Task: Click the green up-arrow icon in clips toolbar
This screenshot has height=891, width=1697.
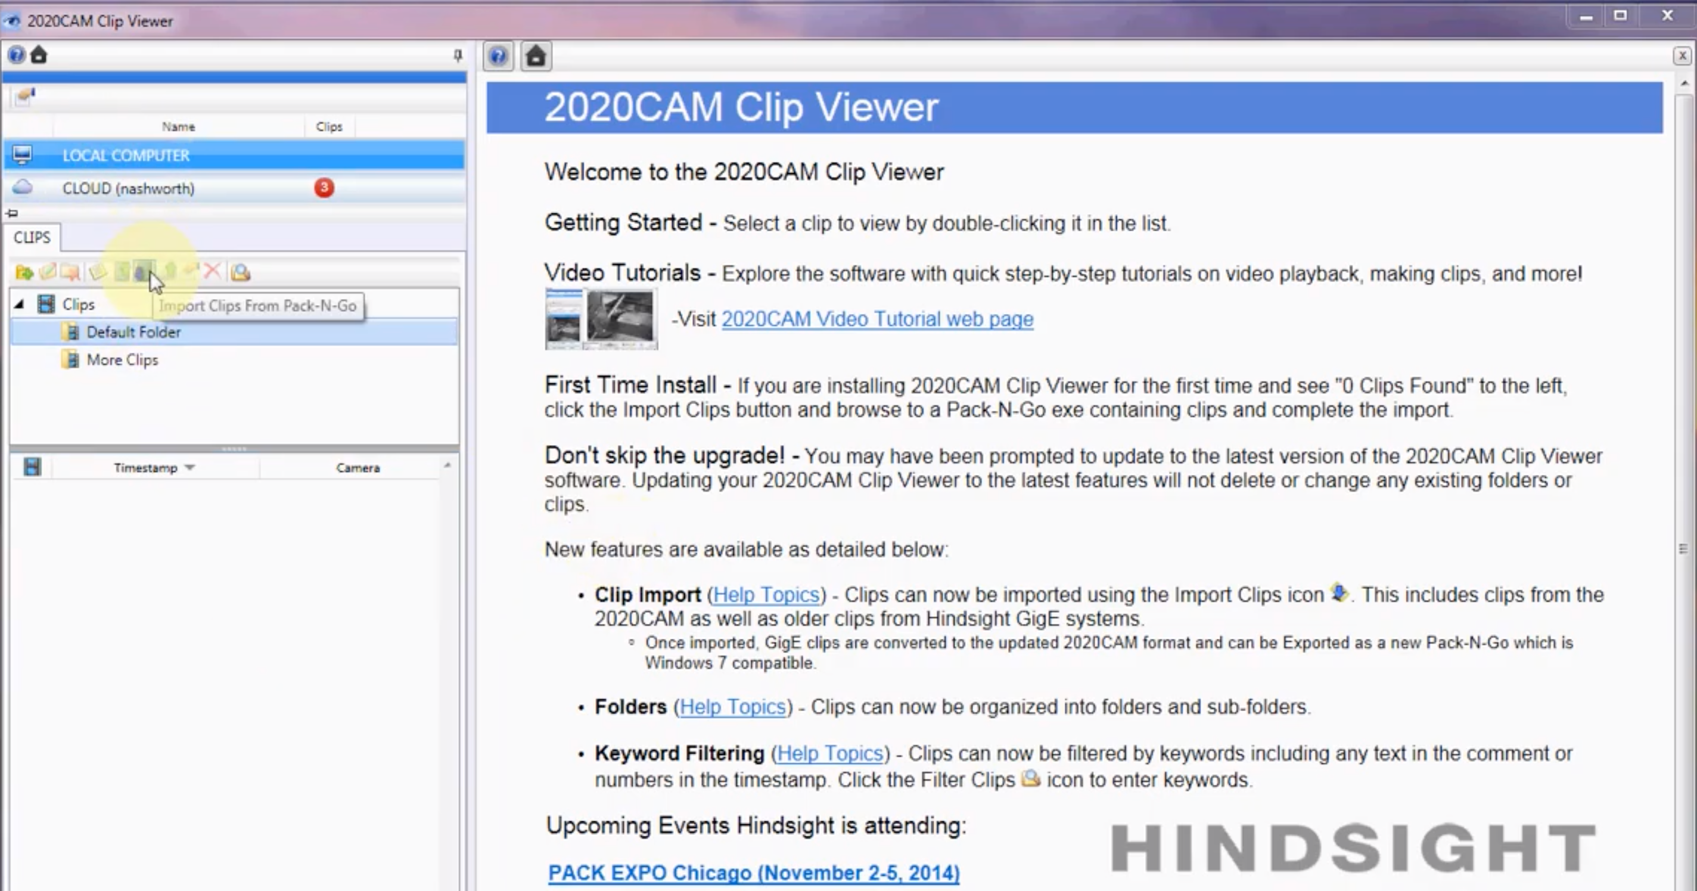Action: 170,272
